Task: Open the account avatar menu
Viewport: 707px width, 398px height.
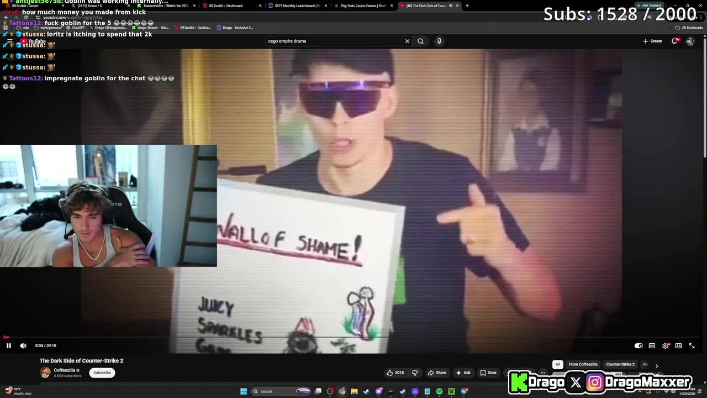Action: 690,41
